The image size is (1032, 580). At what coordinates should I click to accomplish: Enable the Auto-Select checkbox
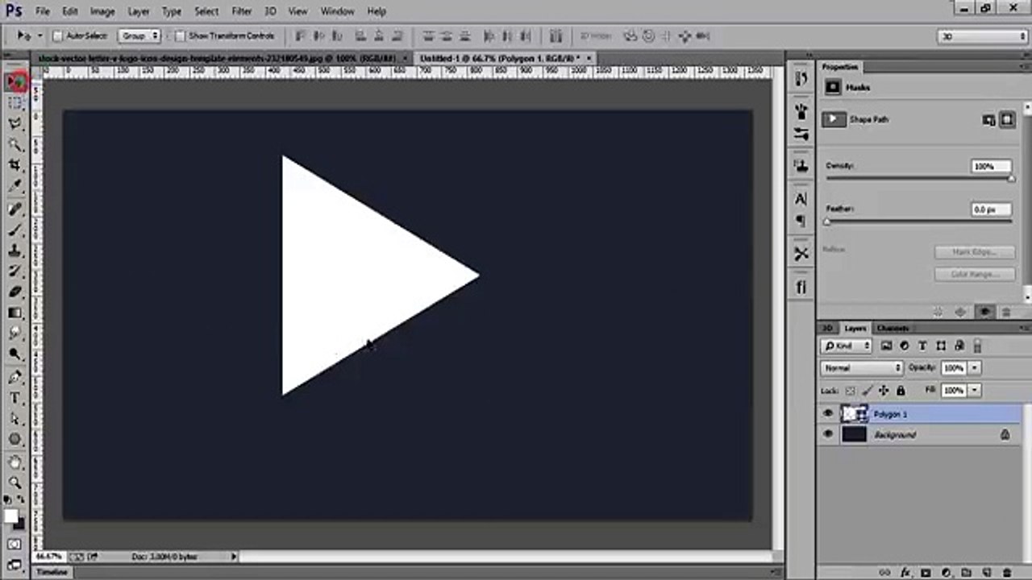pyautogui.click(x=57, y=36)
